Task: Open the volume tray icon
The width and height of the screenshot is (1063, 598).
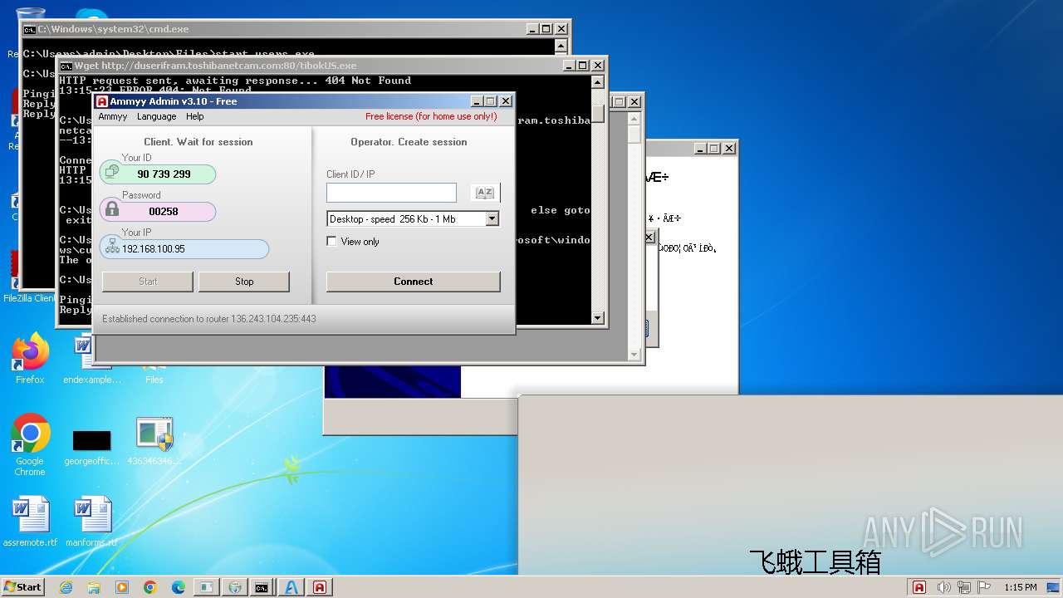Action: click(x=944, y=587)
